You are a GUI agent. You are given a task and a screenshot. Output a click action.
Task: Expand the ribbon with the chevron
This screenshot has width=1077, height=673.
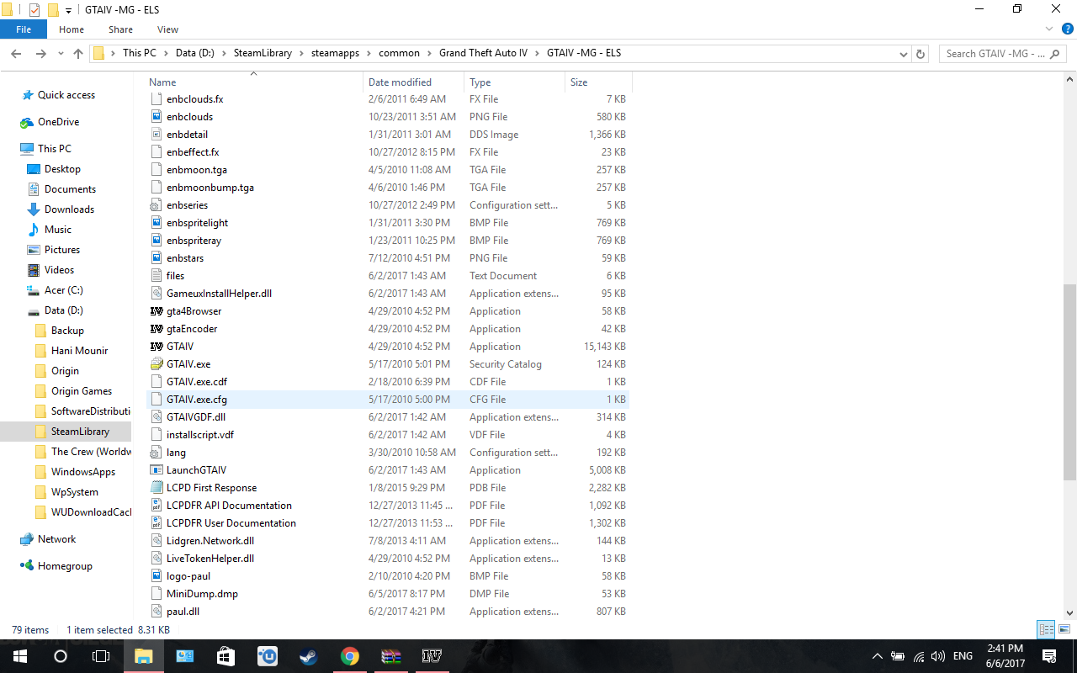point(1049,29)
